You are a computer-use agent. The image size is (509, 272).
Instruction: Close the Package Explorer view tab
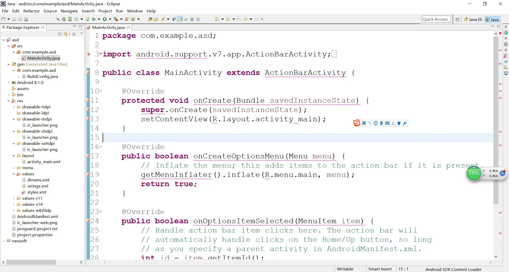(43, 27)
